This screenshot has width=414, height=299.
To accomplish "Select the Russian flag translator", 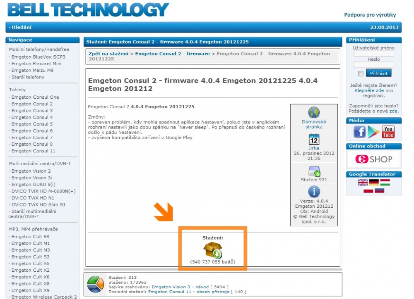I will [x=379, y=190].
